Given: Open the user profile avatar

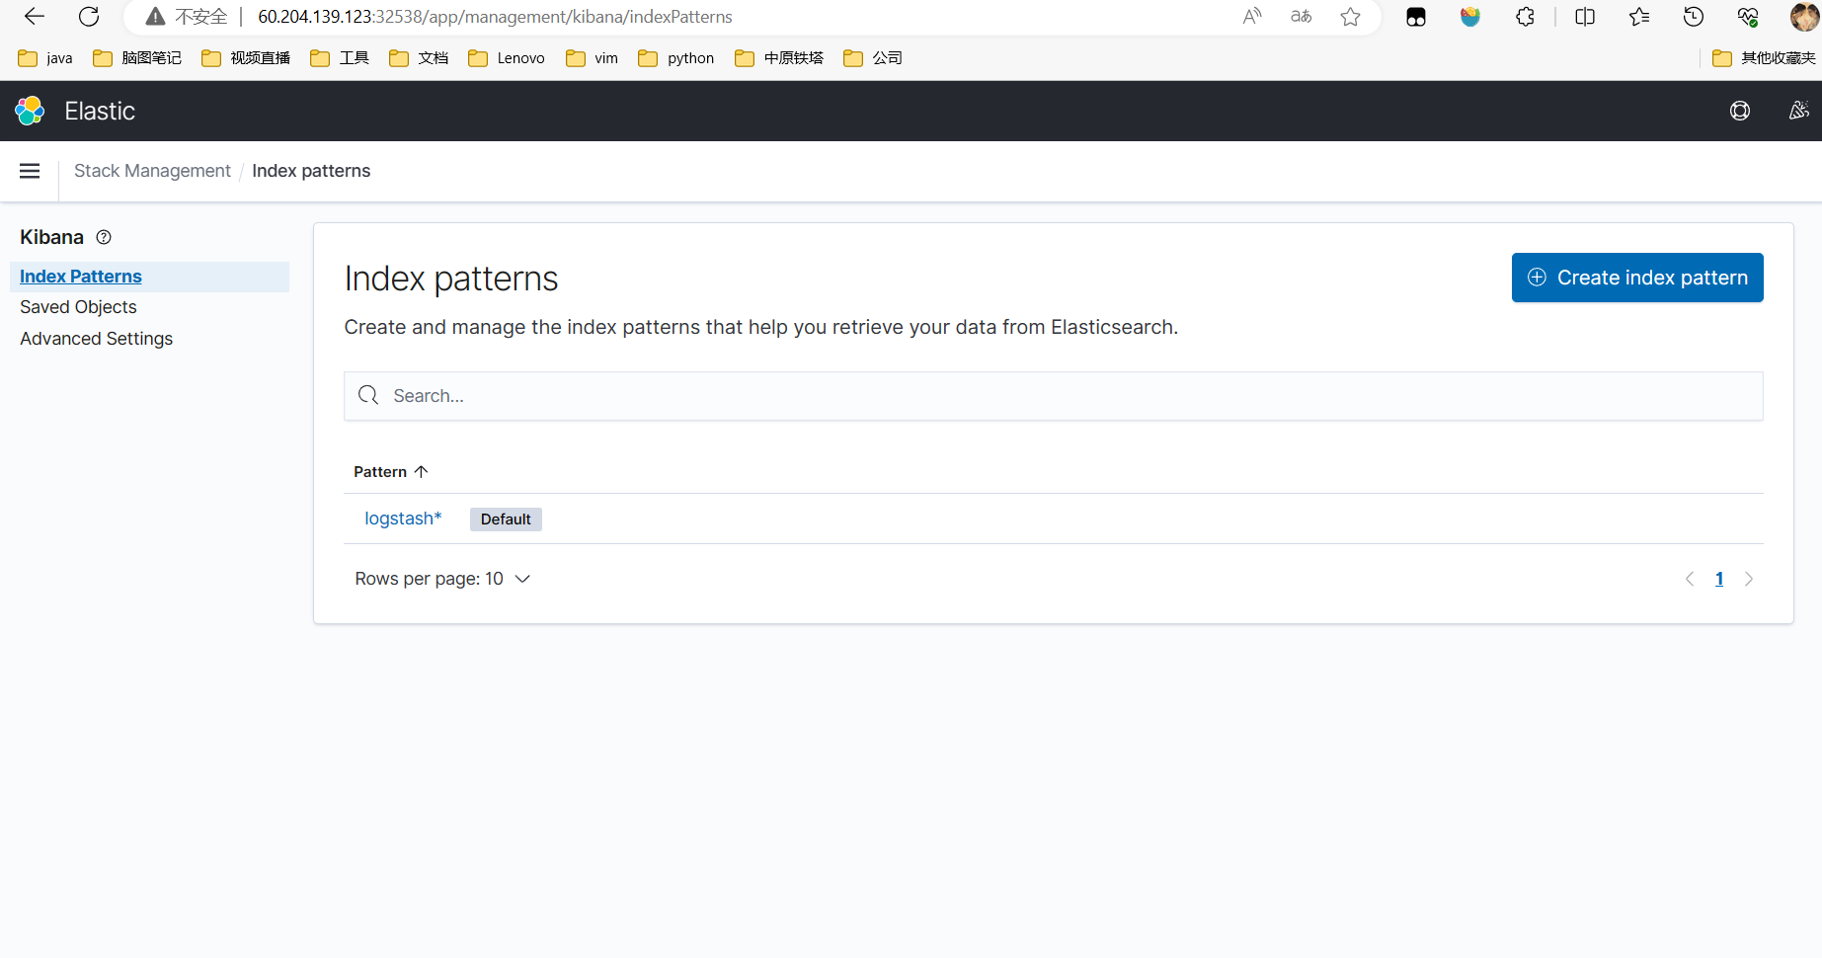Looking at the screenshot, I should pyautogui.click(x=1804, y=17).
